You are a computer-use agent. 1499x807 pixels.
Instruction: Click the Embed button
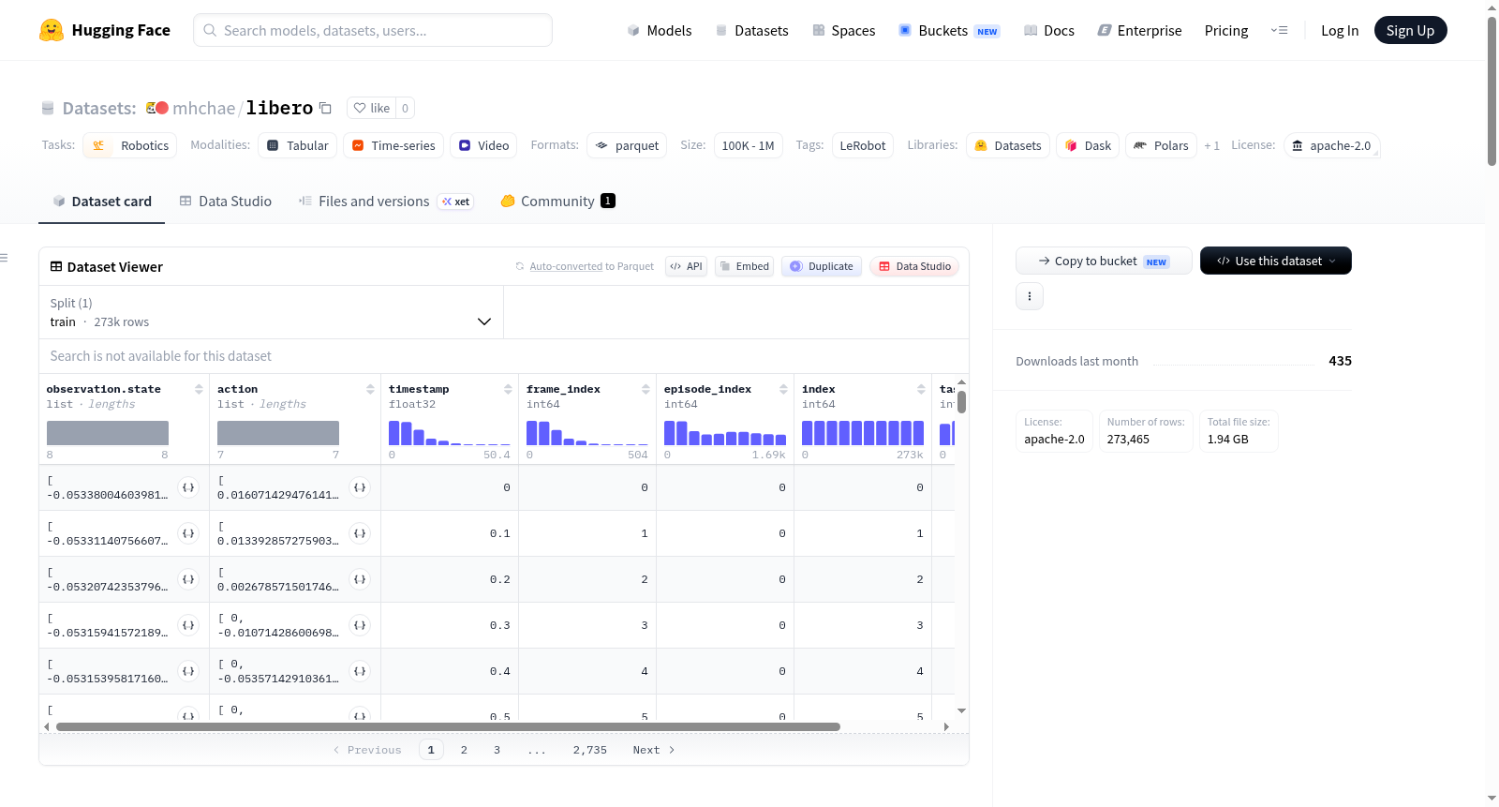(745, 266)
